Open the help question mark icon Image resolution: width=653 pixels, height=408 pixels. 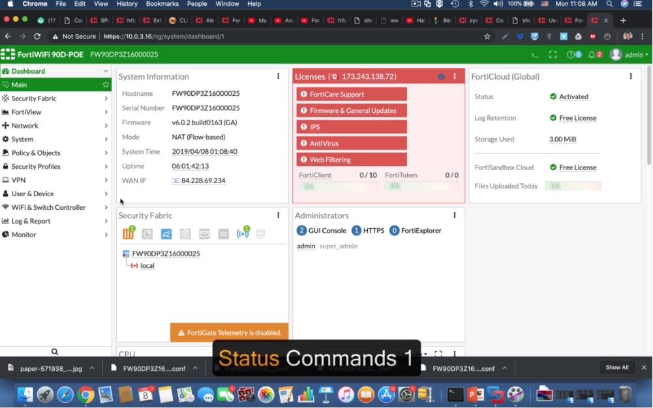pos(571,55)
